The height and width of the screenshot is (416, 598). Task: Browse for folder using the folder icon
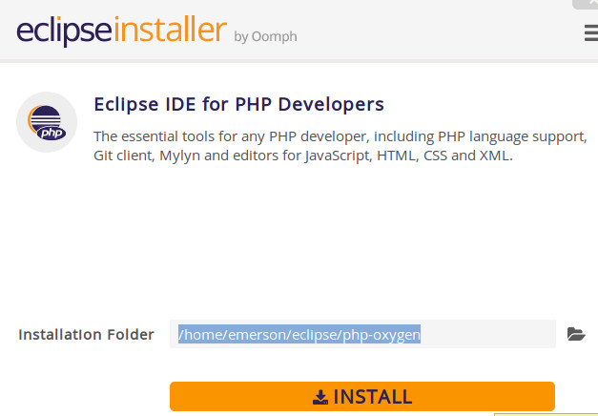tap(576, 334)
